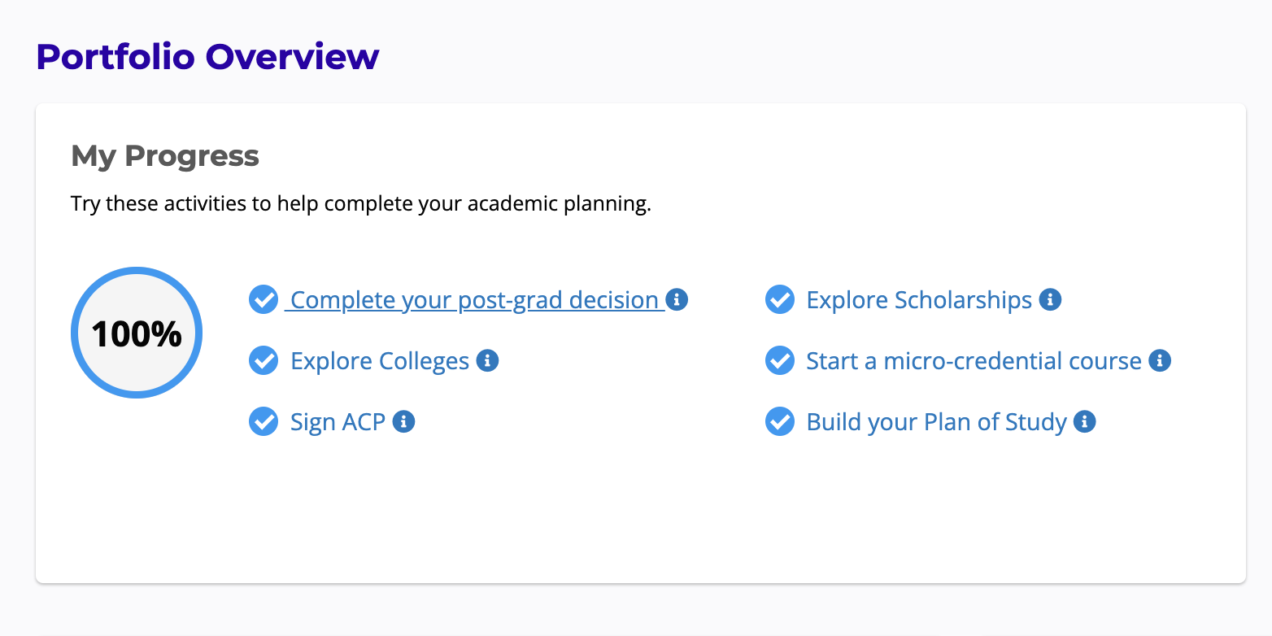The width and height of the screenshot is (1272, 636).
Task: Click the checkmark next to Sign ACP
Action: [264, 421]
